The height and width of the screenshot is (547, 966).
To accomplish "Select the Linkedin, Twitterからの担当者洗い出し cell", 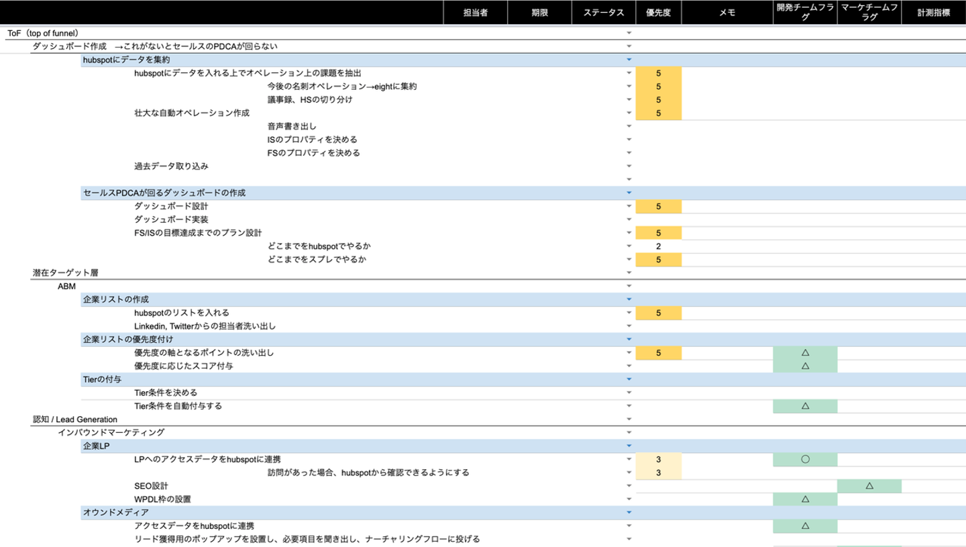I will pyautogui.click(x=205, y=326).
